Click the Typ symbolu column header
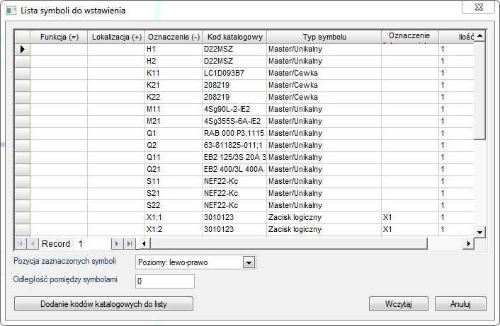 tap(324, 37)
